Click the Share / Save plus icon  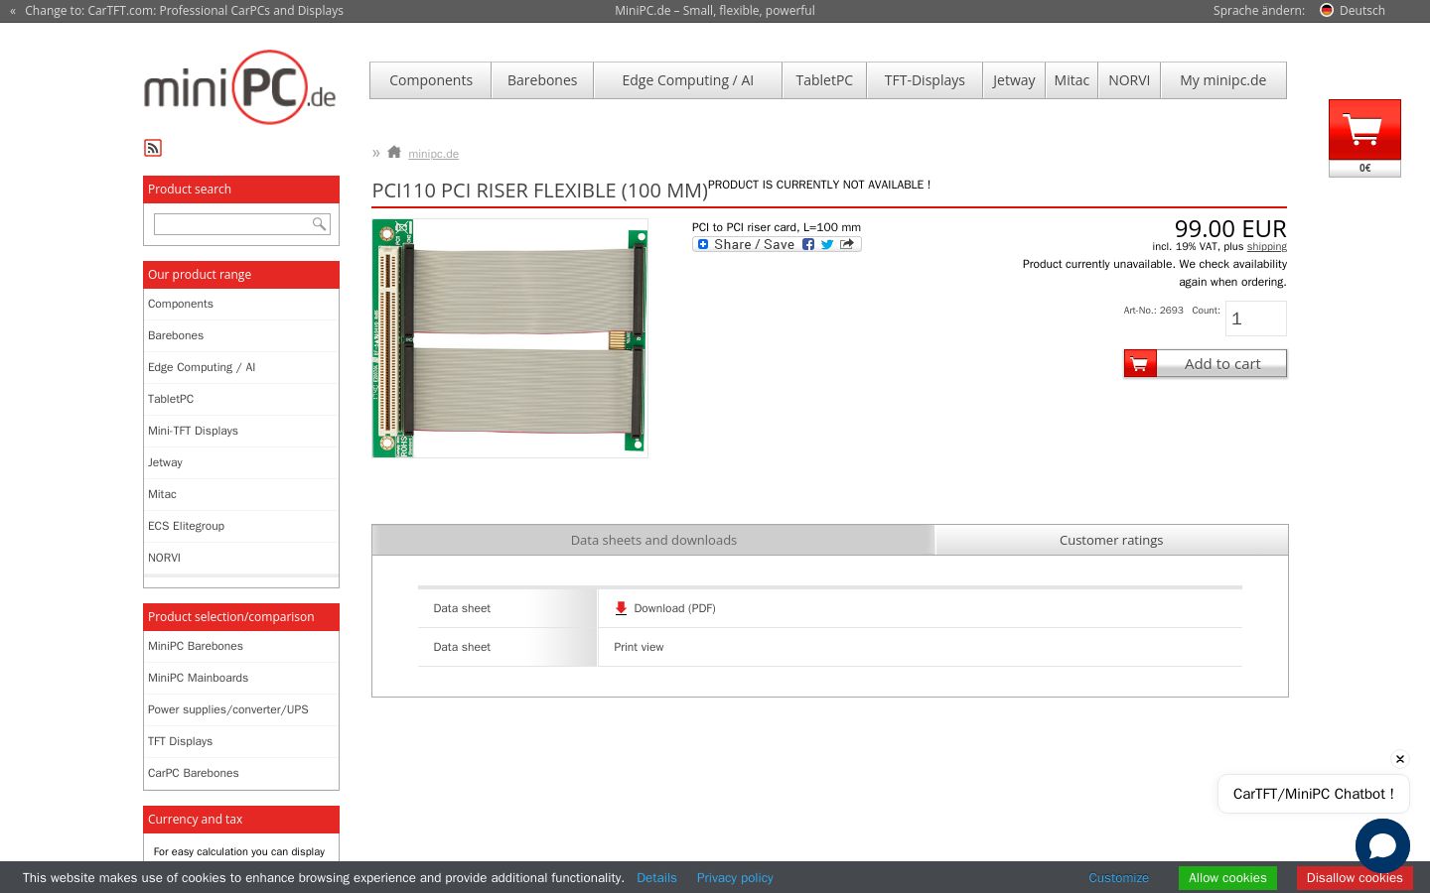pos(703,244)
